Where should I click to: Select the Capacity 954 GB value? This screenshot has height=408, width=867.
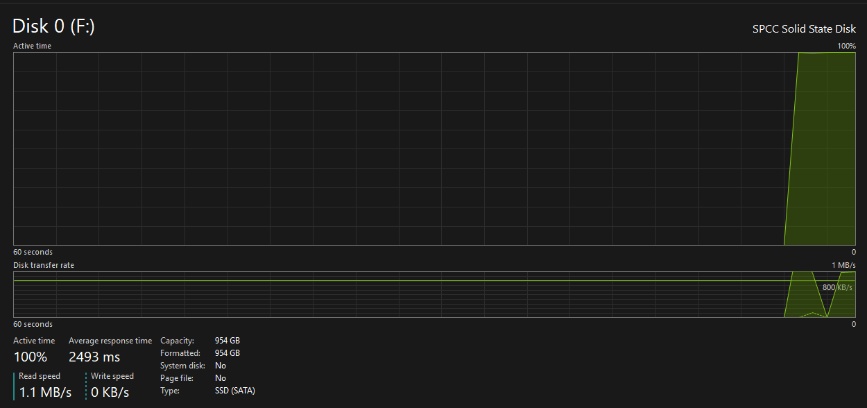pos(227,341)
